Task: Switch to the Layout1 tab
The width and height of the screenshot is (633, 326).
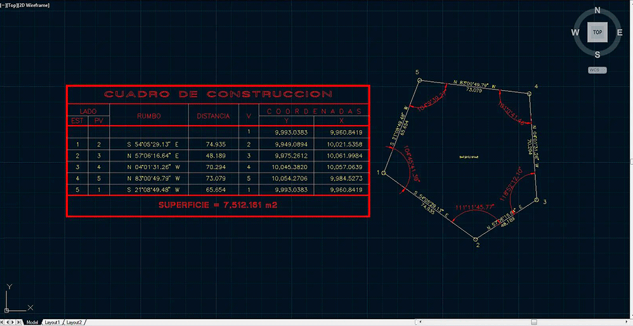Action: (52, 322)
